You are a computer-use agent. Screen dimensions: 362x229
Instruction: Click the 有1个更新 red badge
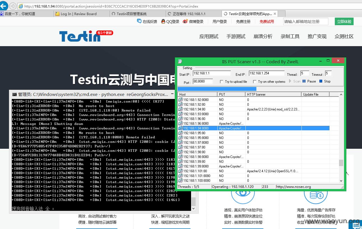(x=105, y=33)
